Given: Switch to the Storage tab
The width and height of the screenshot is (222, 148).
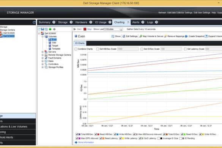Looking at the screenshot, I should pyautogui.click(x=63, y=22).
